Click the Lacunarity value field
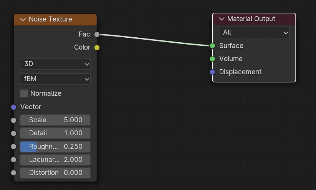316x190 pixels. tap(55, 160)
